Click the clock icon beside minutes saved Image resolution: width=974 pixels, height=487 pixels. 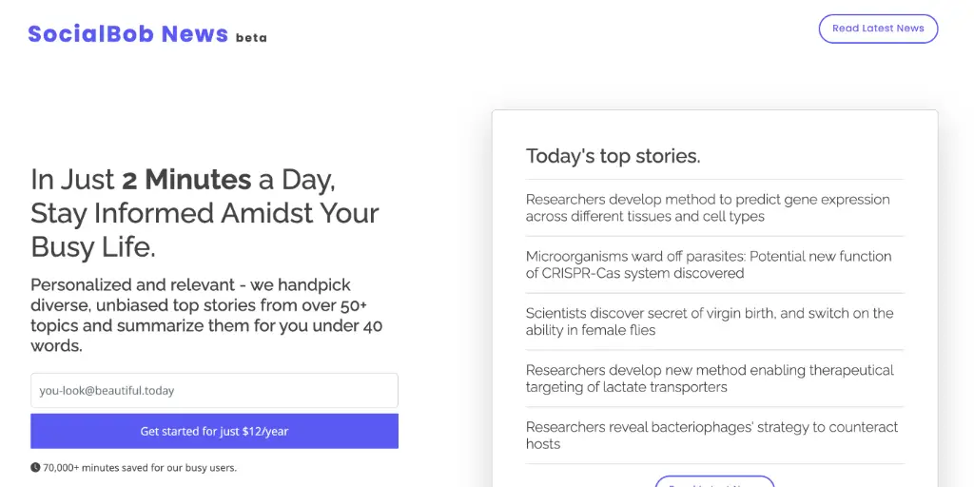[35, 467]
